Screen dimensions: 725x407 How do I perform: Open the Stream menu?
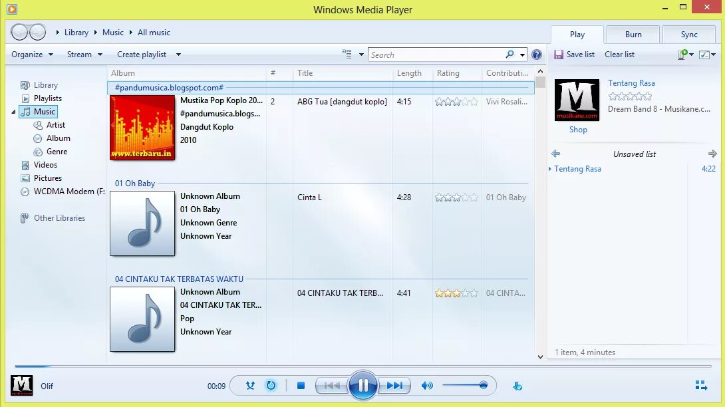[x=84, y=54]
